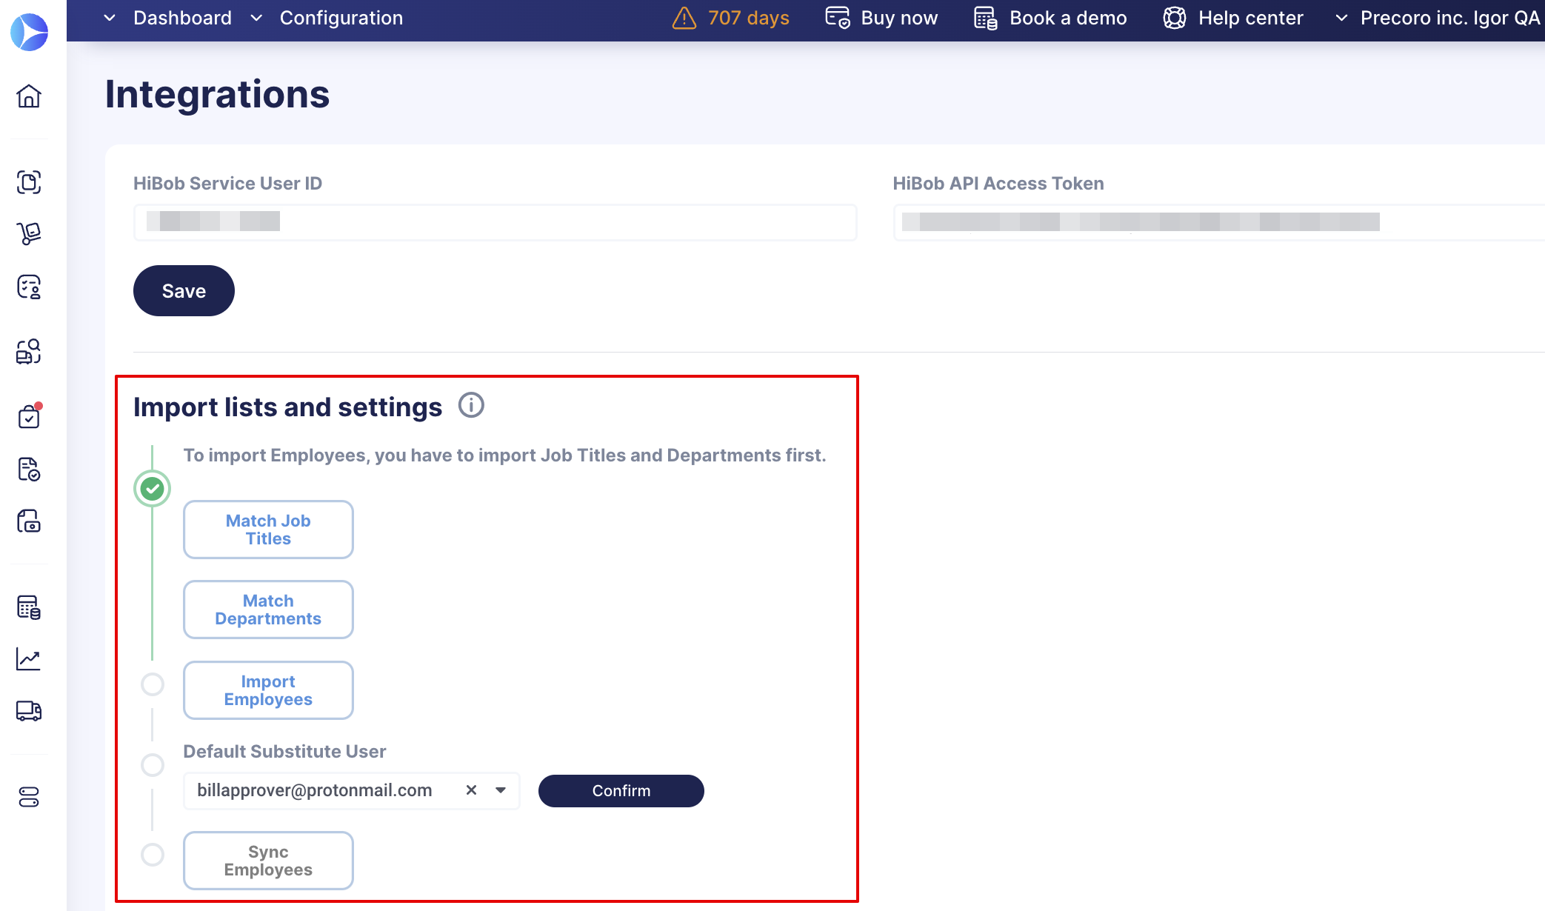Image resolution: width=1545 pixels, height=911 pixels.
Task: Click the Precoro logo in top-left corner
Action: pos(29,32)
